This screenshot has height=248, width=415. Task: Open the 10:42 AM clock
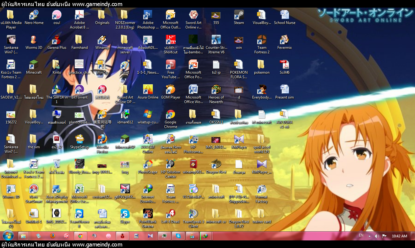[x=399, y=236]
